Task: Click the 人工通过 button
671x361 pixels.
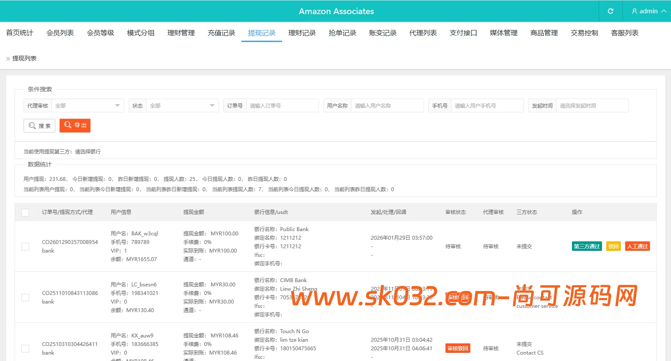Action: 637,246
